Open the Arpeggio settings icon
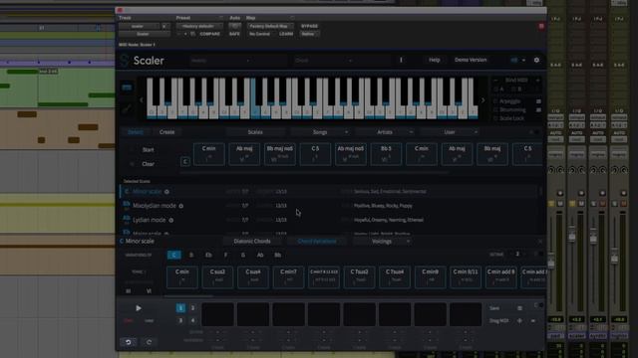Image resolution: width=638 pixels, height=358 pixels. (538, 101)
